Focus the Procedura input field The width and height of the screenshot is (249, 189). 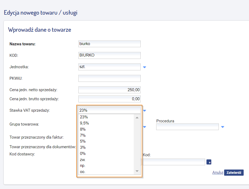click(187, 127)
